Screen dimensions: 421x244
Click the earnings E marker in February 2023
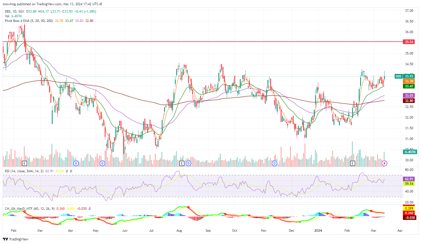click(x=24, y=163)
